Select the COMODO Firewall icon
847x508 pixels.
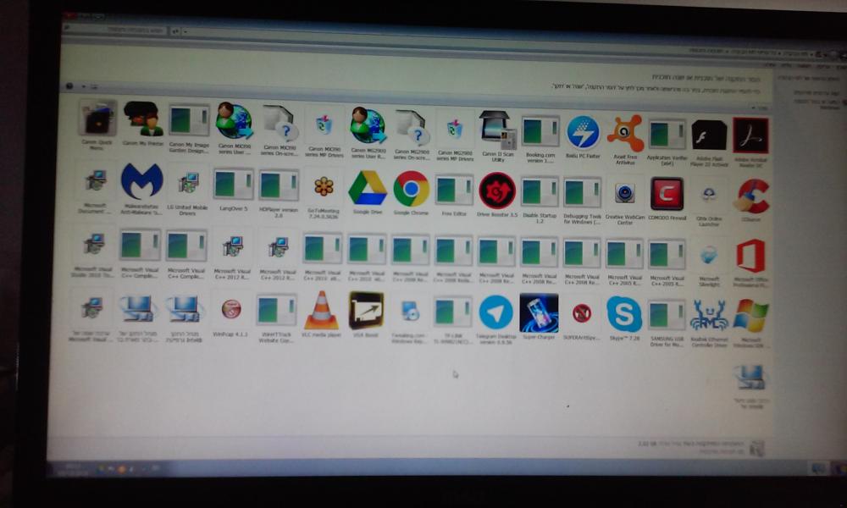667,195
